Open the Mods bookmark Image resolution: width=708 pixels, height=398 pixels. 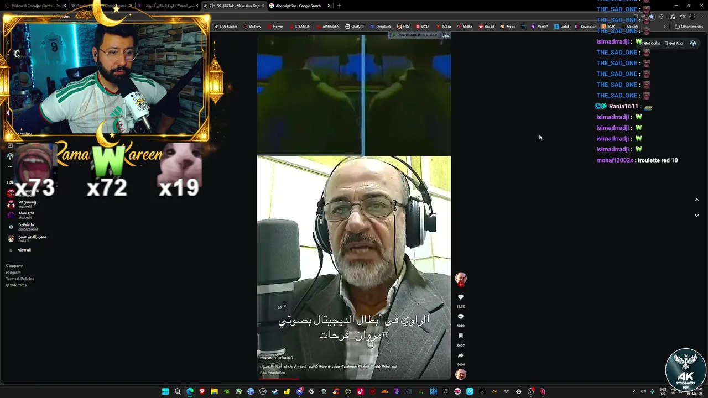coord(508,27)
